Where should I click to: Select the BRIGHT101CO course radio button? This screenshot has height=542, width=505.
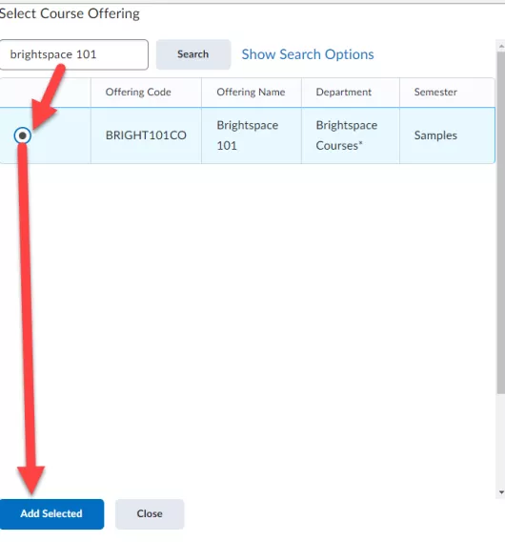[x=23, y=135]
